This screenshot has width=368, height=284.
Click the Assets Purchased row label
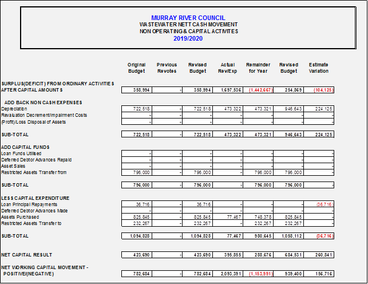(x=20, y=217)
